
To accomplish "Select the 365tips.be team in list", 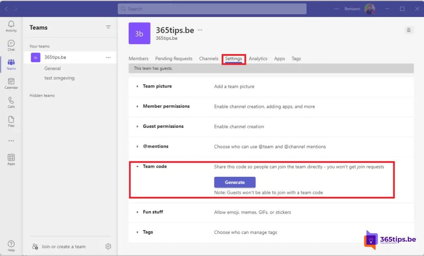I will tap(70, 57).
